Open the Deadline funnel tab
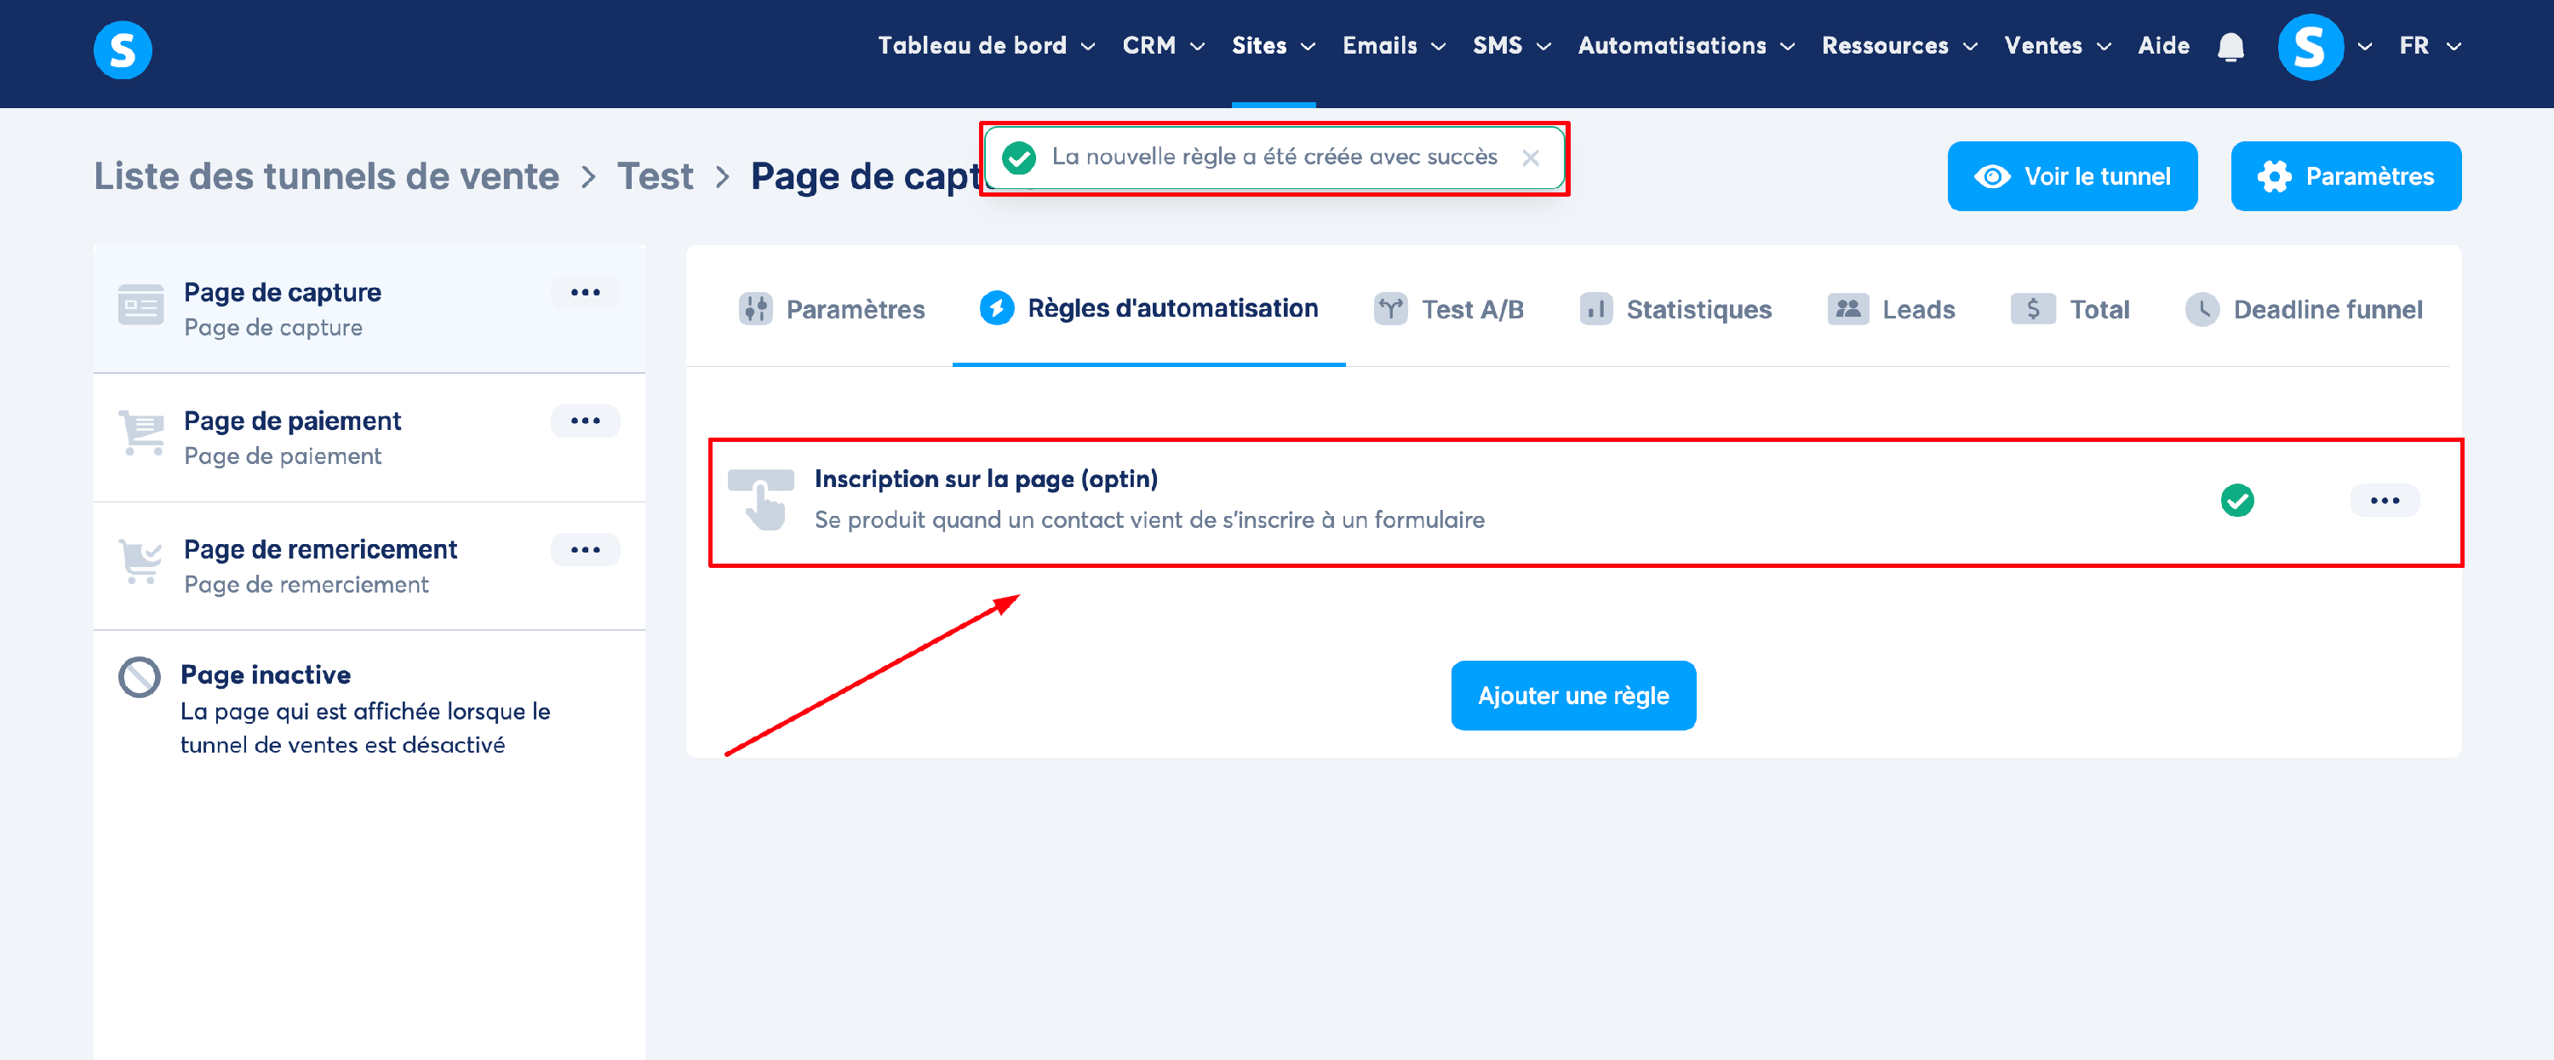This screenshot has width=2554, height=1060. 2305,309
